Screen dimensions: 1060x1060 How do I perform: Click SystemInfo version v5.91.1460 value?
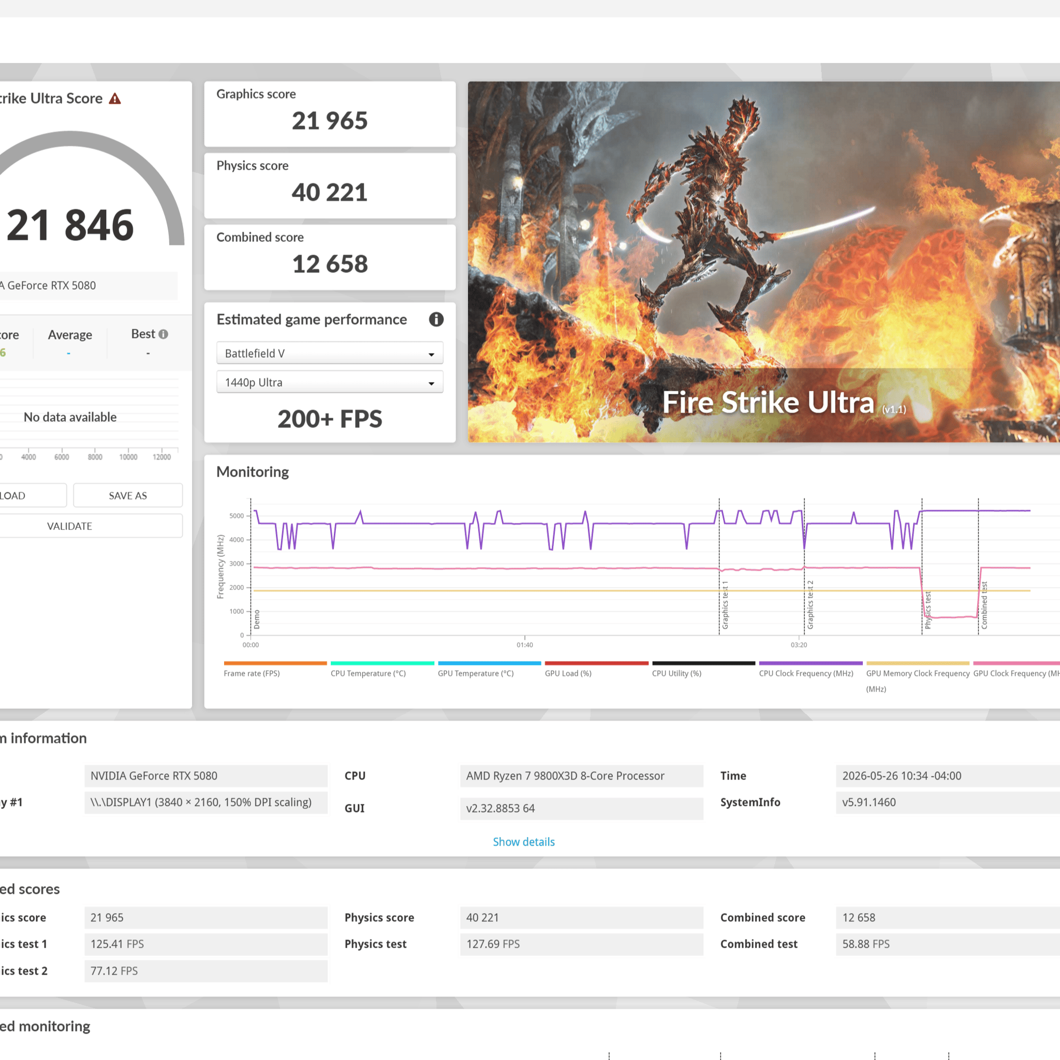click(x=948, y=802)
